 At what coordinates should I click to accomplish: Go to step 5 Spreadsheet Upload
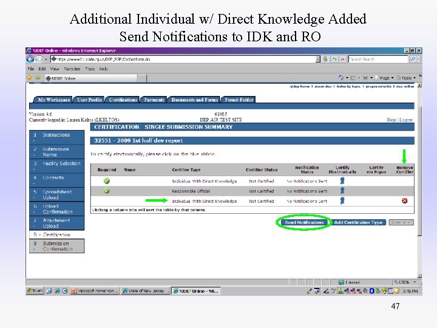pyautogui.click(x=56, y=194)
